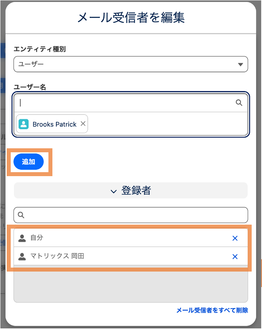This screenshot has width=262, height=330.
Task: Remove マトリックス 岡田 from the recipients list
Action: click(235, 256)
